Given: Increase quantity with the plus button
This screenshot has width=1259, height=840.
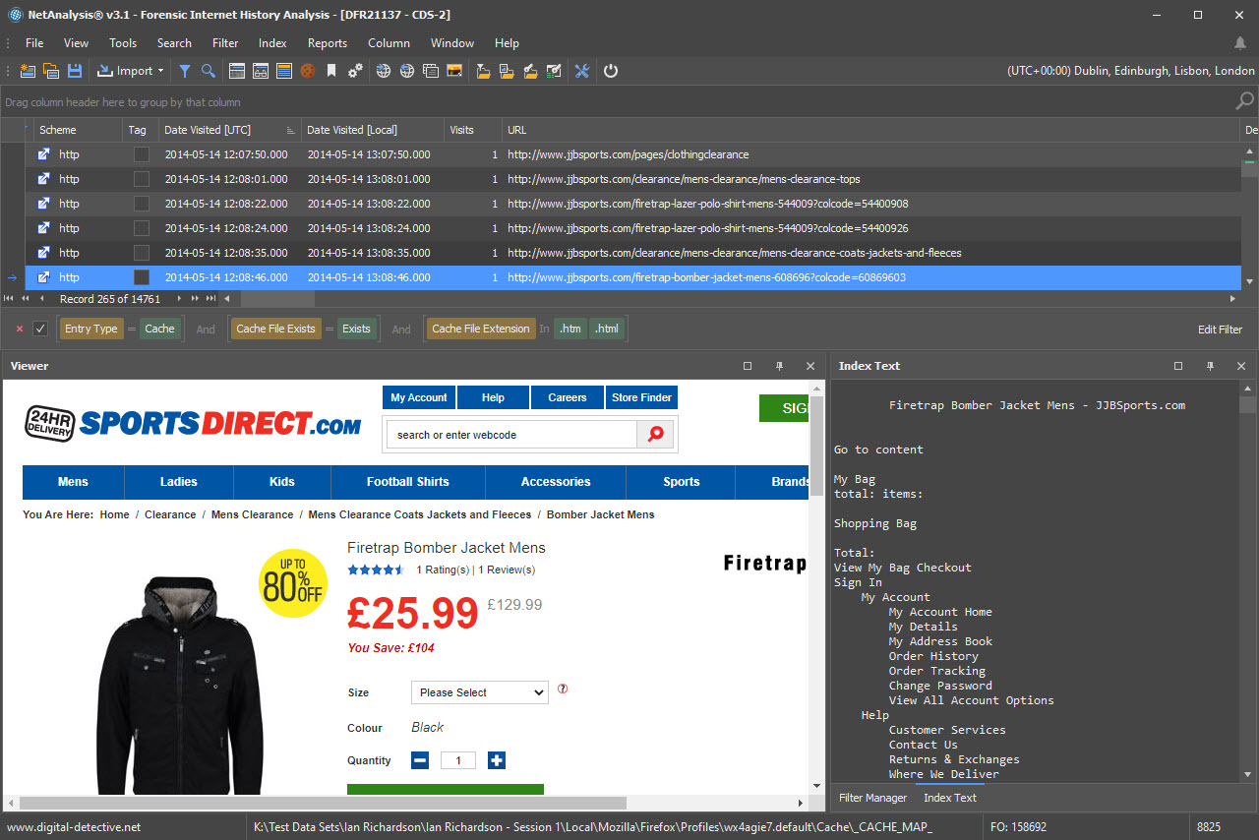Looking at the screenshot, I should [x=497, y=760].
